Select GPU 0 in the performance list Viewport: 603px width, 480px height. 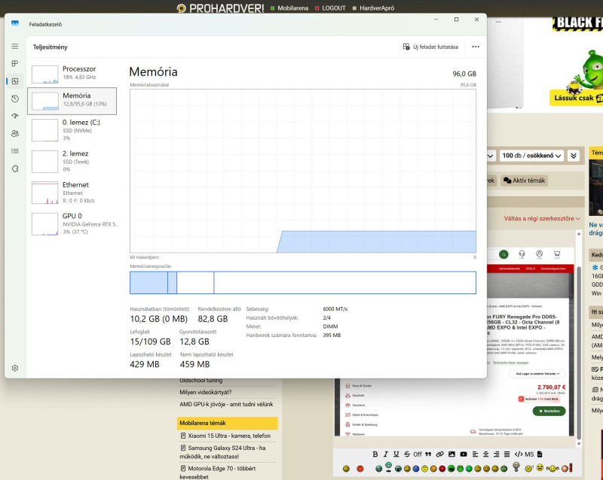(72, 224)
